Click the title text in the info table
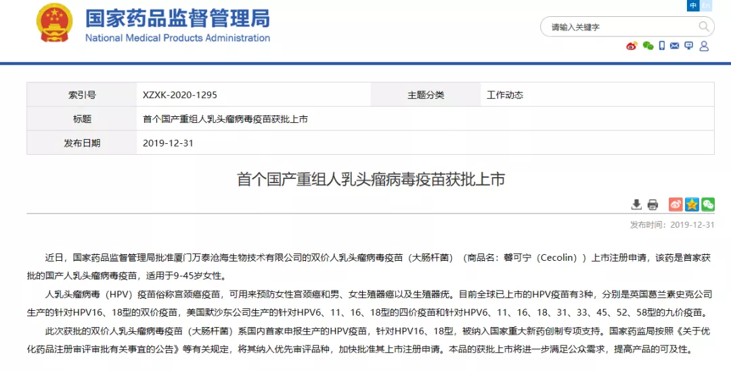The image size is (731, 371). coord(225,119)
